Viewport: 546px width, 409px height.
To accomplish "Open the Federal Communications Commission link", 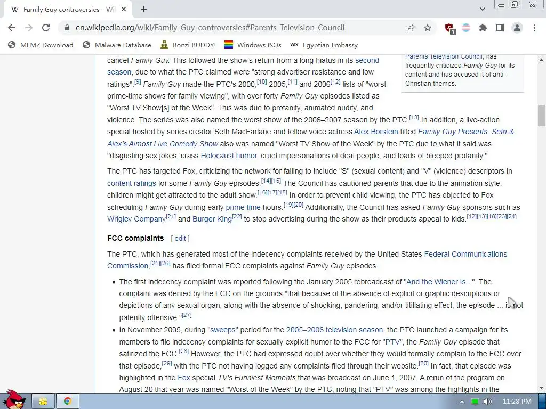I will (465, 254).
